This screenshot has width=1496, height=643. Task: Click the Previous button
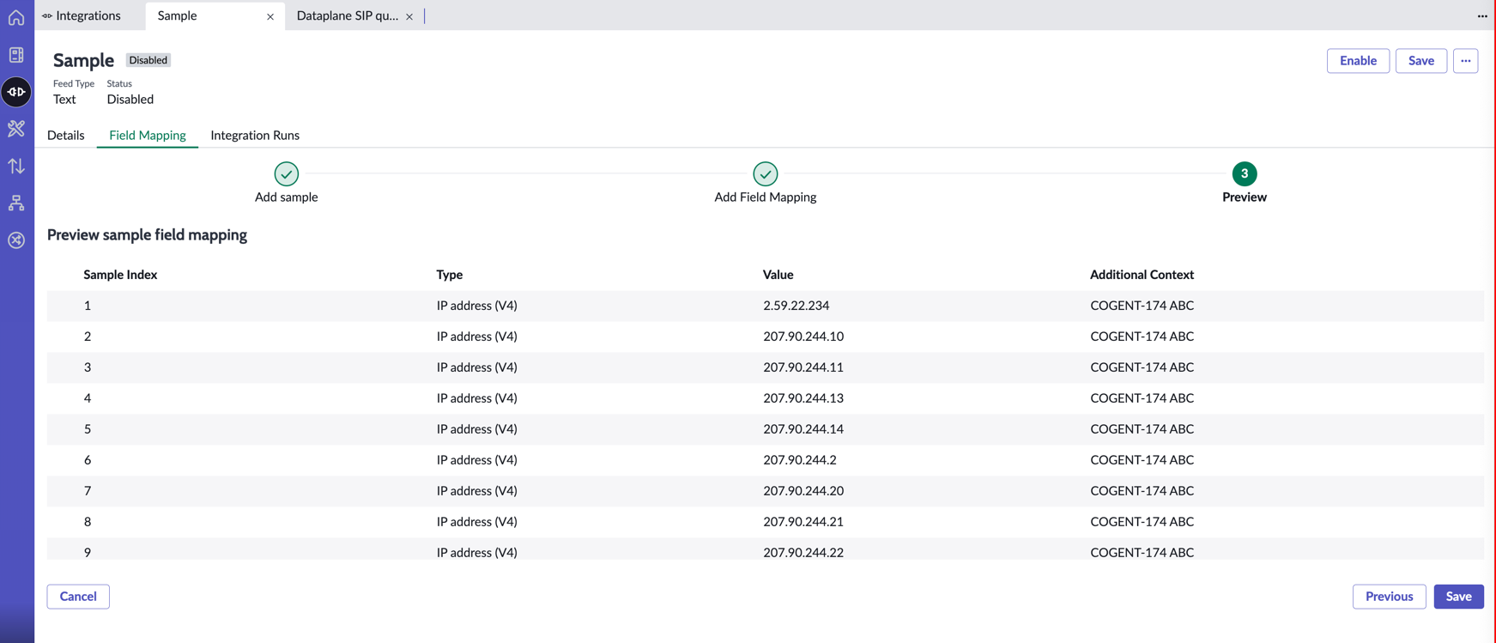tap(1389, 597)
